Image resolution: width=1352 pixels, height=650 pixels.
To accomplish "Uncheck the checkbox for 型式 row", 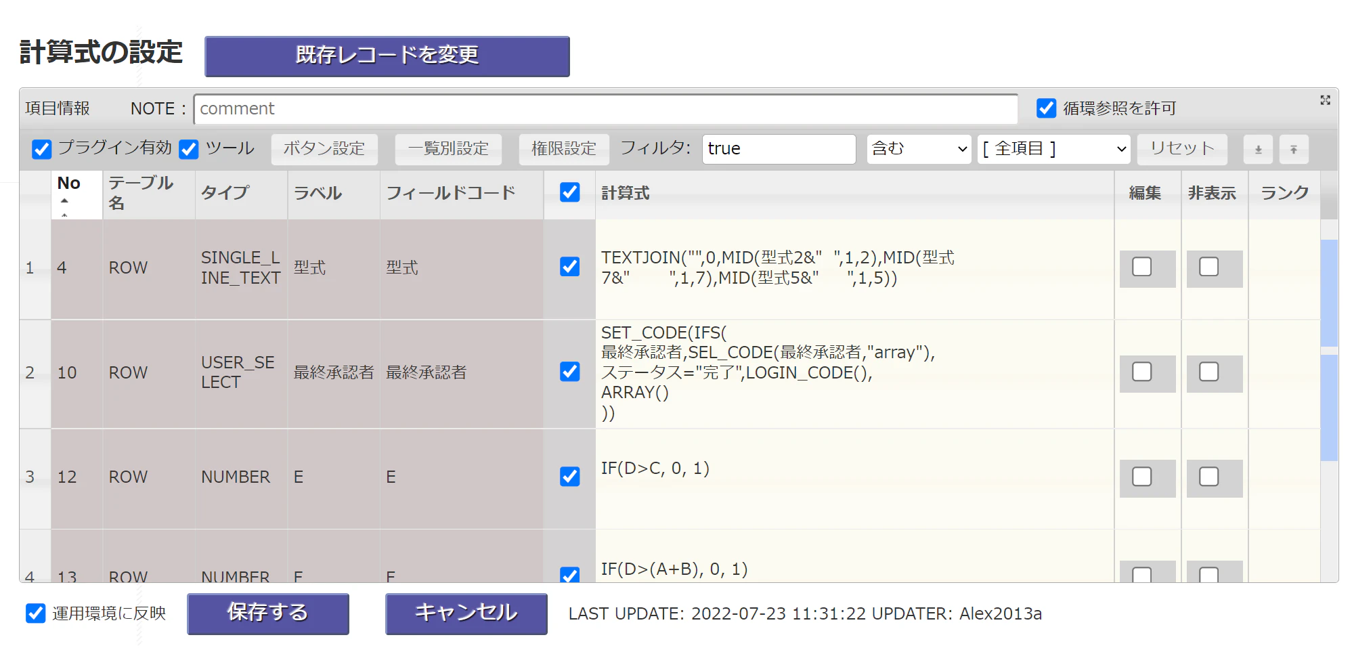I will pos(569,267).
